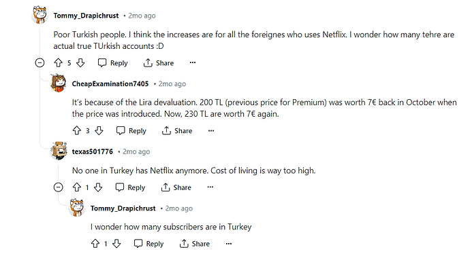This screenshot has width=470, height=258.
Task: Upvote Tommy_Drapichrust's top comment
Action: [x=58, y=62]
